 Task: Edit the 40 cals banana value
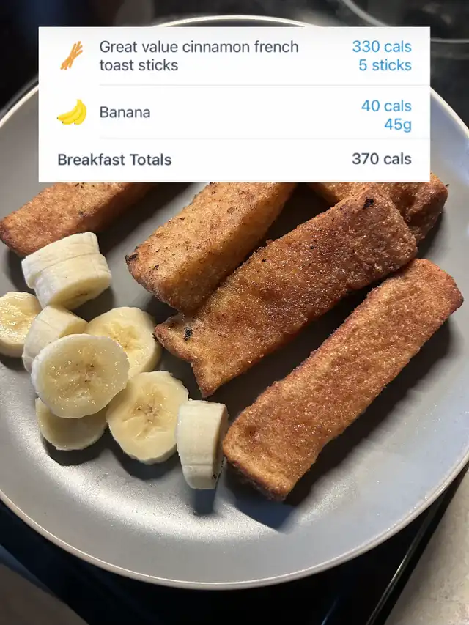tap(386, 106)
